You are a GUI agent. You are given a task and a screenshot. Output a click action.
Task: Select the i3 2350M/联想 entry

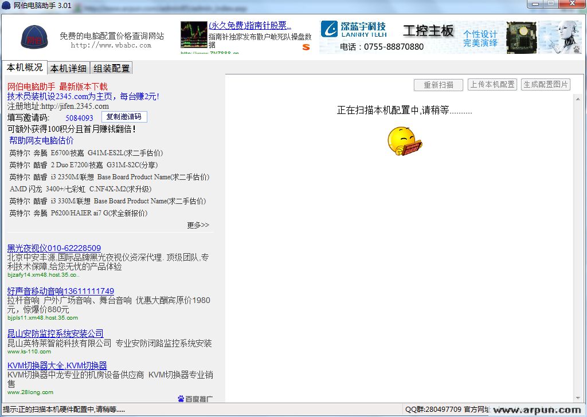[x=109, y=177]
